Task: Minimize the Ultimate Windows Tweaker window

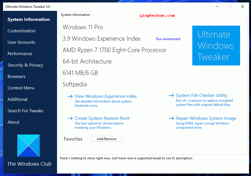Action: pyautogui.click(x=217, y=6)
